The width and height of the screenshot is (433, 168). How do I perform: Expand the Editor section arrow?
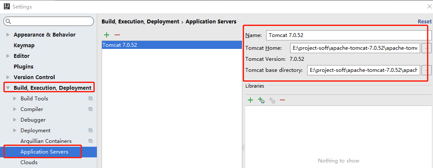[8, 56]
